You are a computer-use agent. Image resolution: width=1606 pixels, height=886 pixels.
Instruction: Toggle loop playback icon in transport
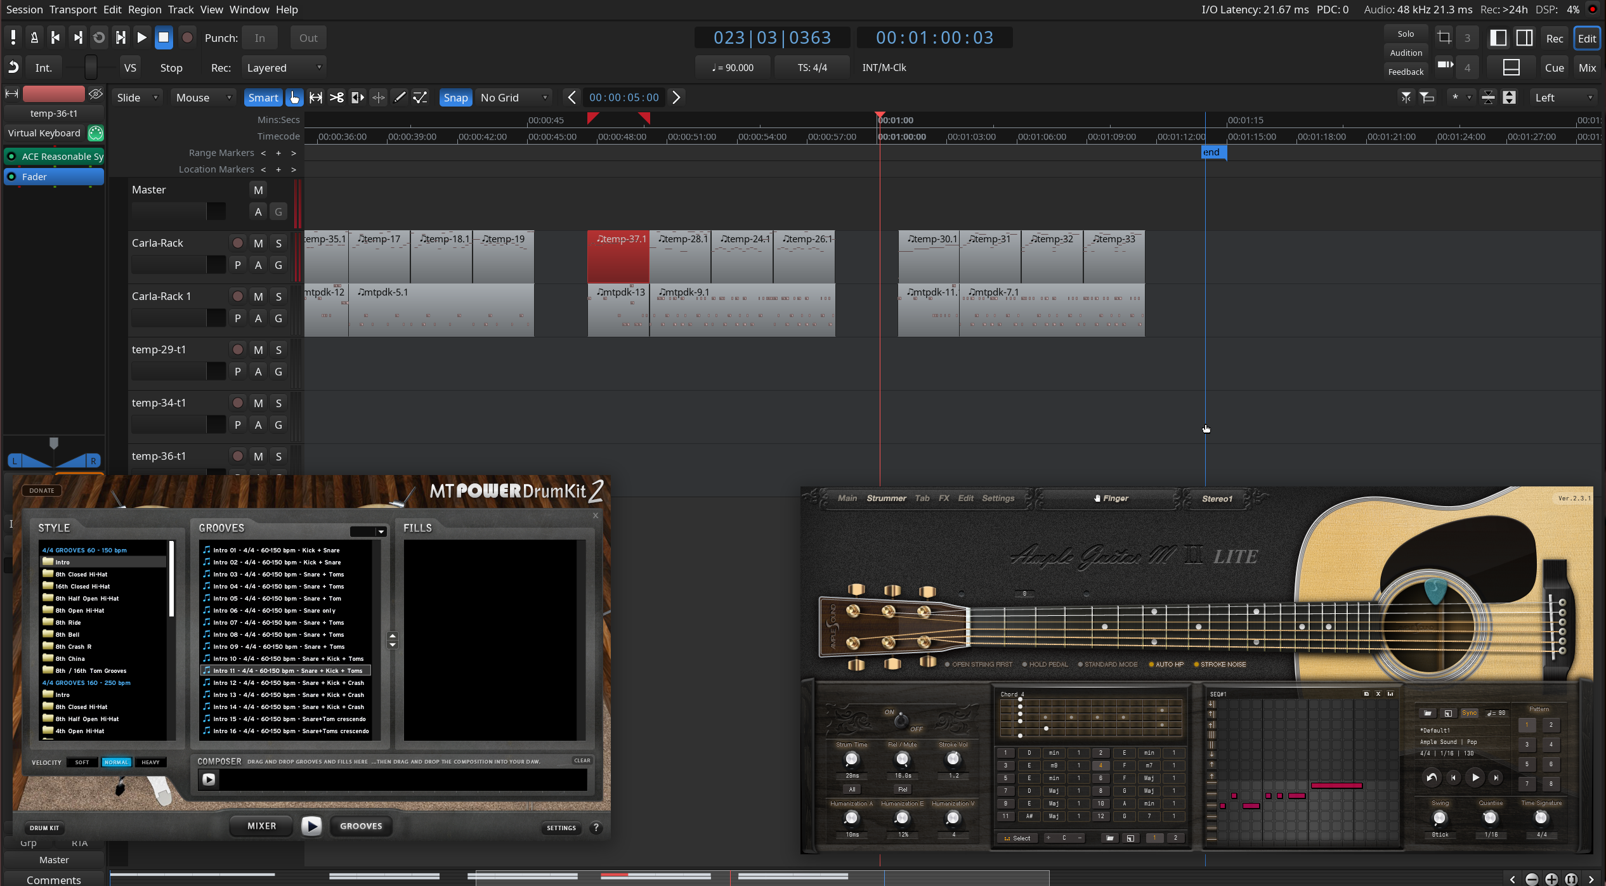coord(99,38)
